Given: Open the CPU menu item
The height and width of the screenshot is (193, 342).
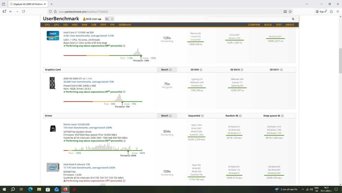Looking at the screenshot, I should pyautogui.click(x=47, y=25).
